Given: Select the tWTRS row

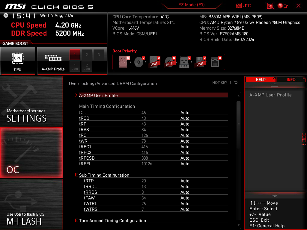Looking at the screenshot, I should tap(156, 209).
